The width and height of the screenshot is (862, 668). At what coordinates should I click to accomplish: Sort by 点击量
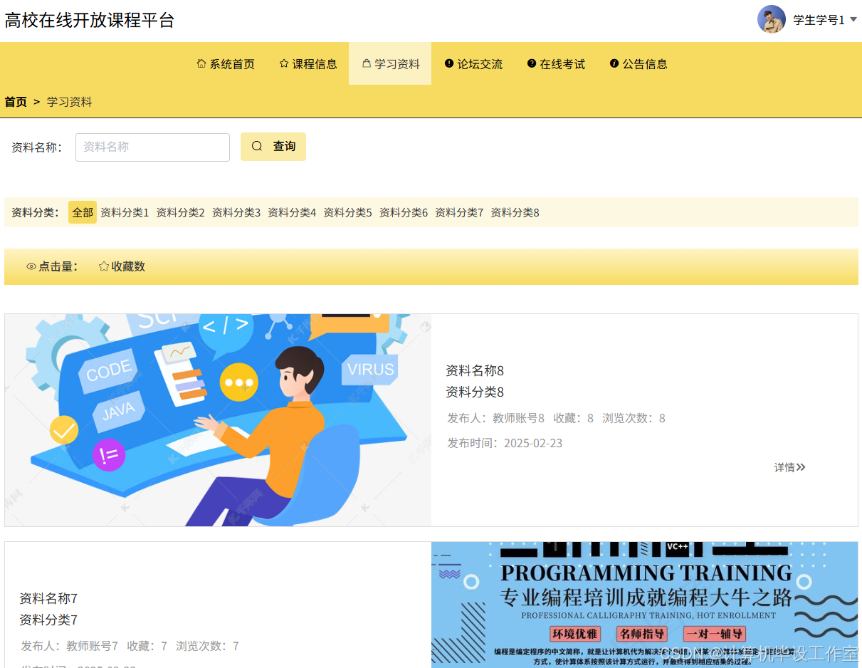[x=52, y=266]
